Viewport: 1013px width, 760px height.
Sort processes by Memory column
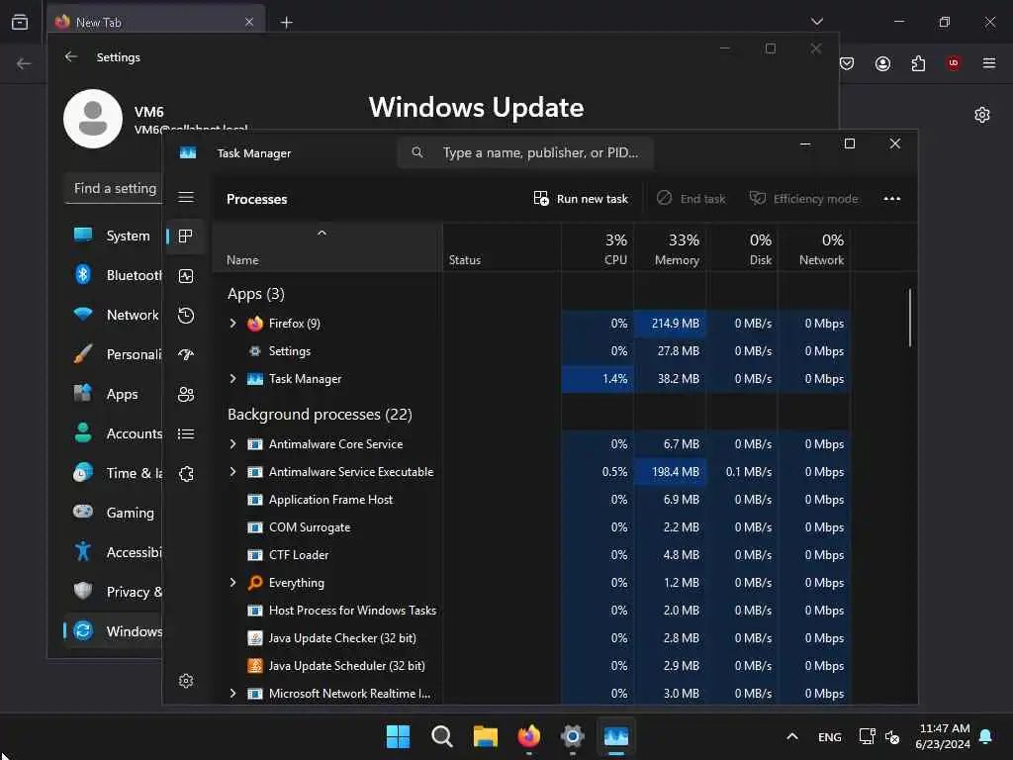(x=670, y=248)
